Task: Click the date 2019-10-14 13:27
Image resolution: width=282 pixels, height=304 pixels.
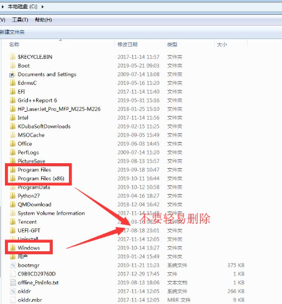Action: click(x=139, y=248)
